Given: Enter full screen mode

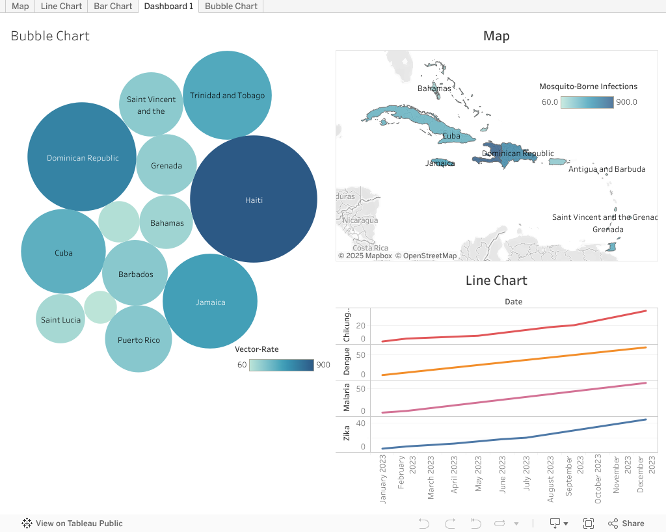Looking at the screenshot, I should tap(589, 524).
